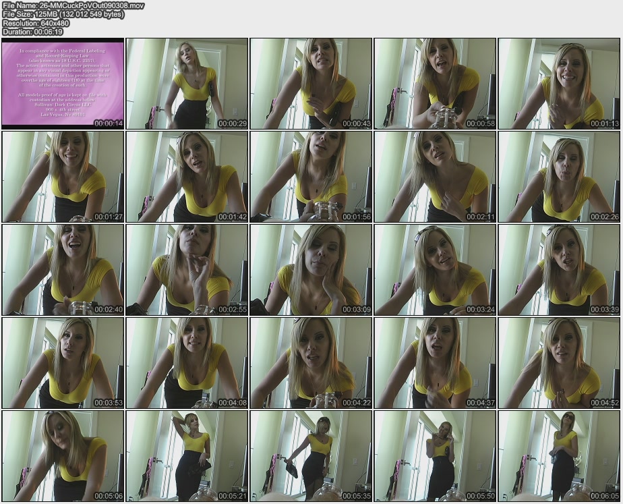The image size is (623, 504).
Task: Select the frame at 00:02:40
Action: tap(63, 270)
